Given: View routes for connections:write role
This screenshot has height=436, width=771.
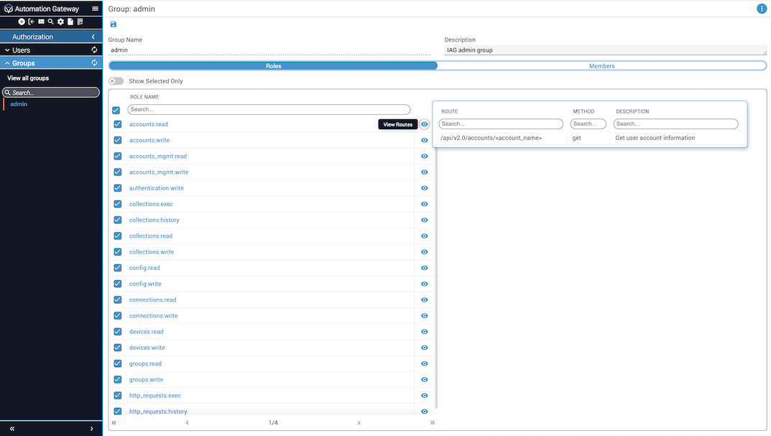Looking at the screenshot, I should (425, 315).
